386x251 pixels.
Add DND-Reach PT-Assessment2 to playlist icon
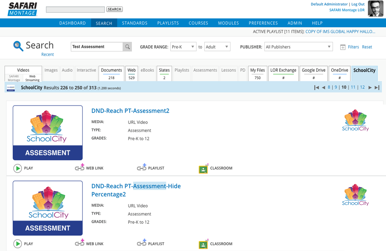(x=141, y=168)
